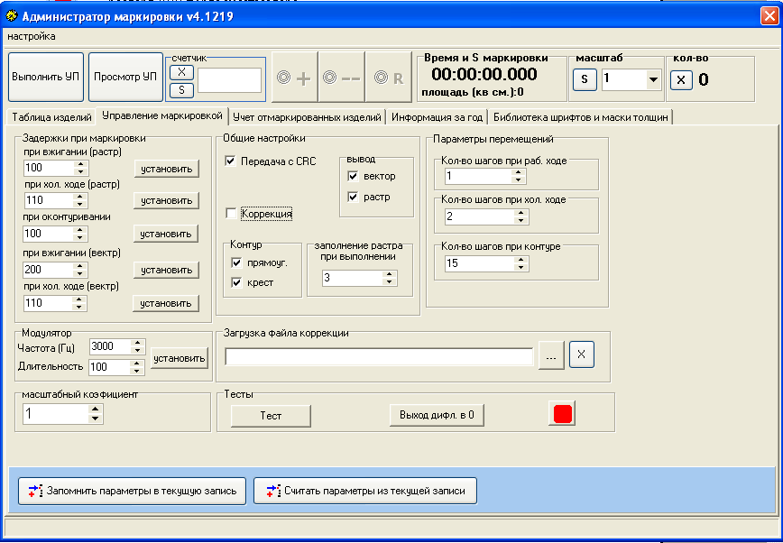
Task: Decrease при хол. ходе (растр) delay value
Action: (80, 205)
